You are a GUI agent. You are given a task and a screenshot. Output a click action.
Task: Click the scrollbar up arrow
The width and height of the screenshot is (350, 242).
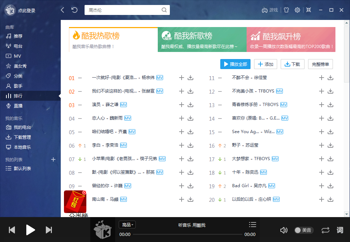346,23
